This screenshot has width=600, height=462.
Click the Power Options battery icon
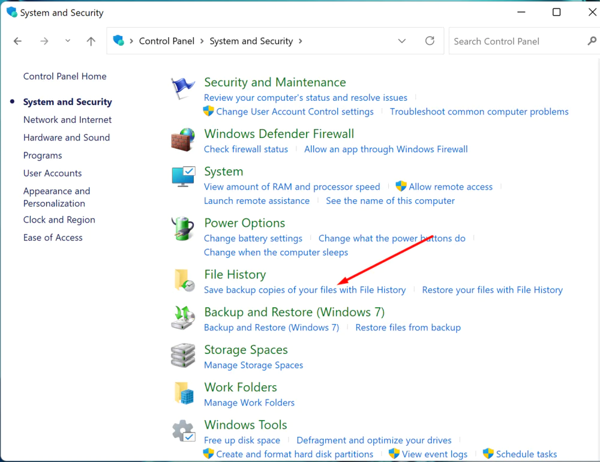pyautogui.click(x=183, y=229)
